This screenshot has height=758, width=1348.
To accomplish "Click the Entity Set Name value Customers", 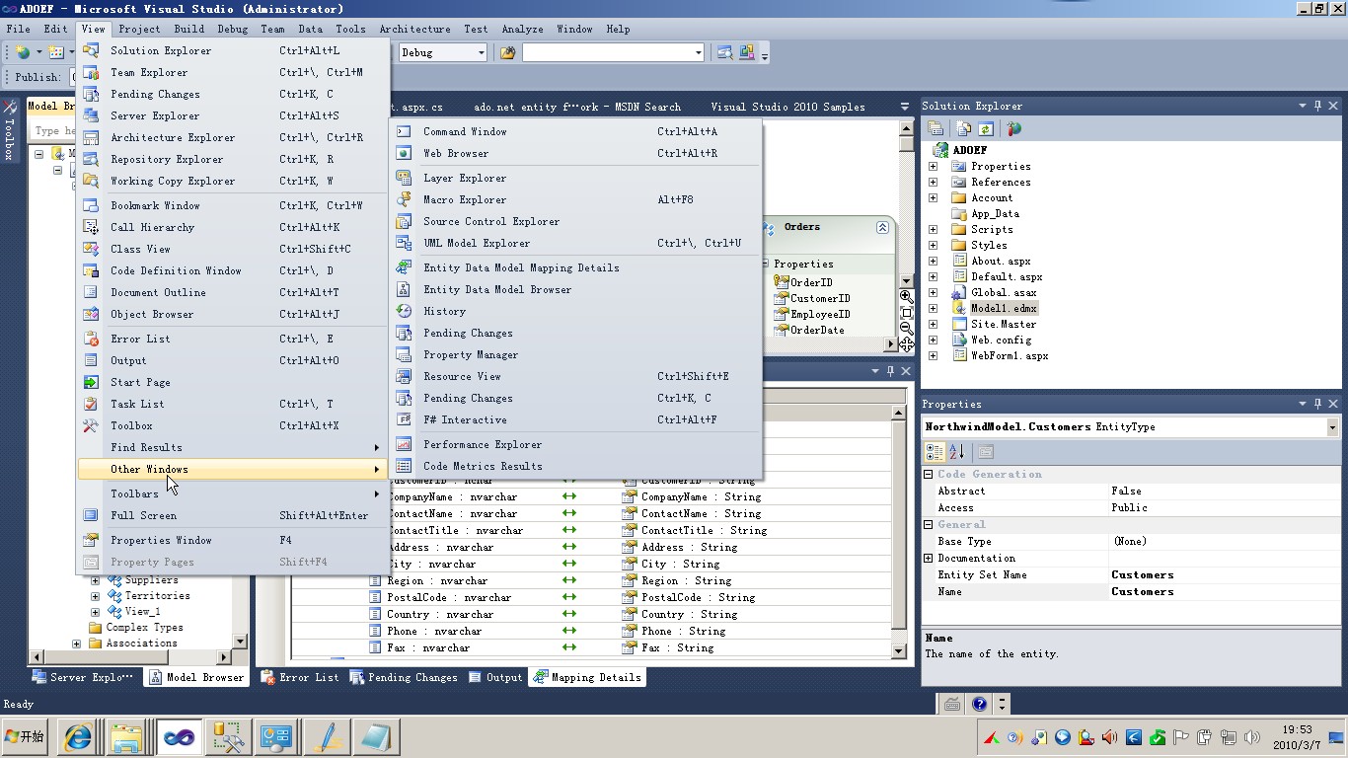I will [1143, 574].
